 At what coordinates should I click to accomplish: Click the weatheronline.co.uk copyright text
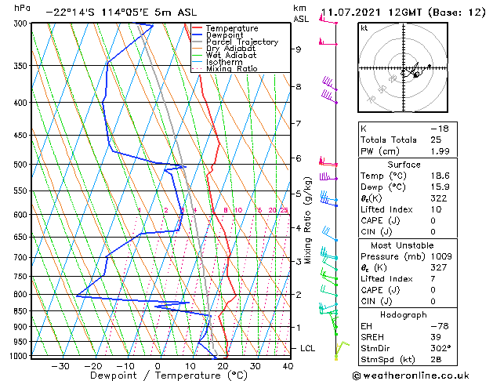[411, 376]
